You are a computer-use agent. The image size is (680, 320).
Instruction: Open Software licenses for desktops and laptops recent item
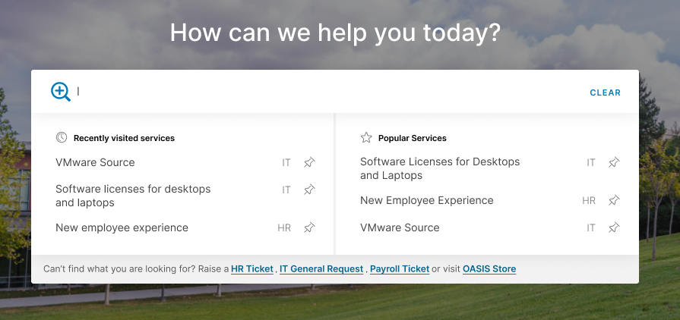pos(133,196)
